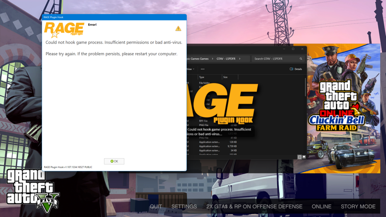The height and width of the screenshot is (217, 386).
Task: Open the View dropdown in Explorer toolbar
Action: pyautogui.click(x=191, y=69)
